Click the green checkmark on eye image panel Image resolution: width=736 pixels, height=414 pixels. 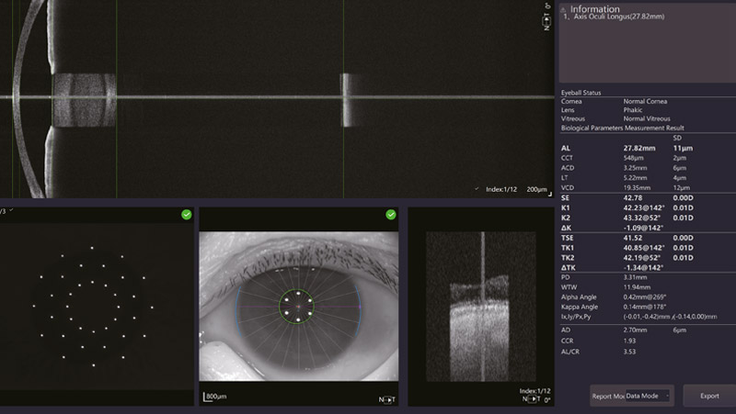click(390, 215)
